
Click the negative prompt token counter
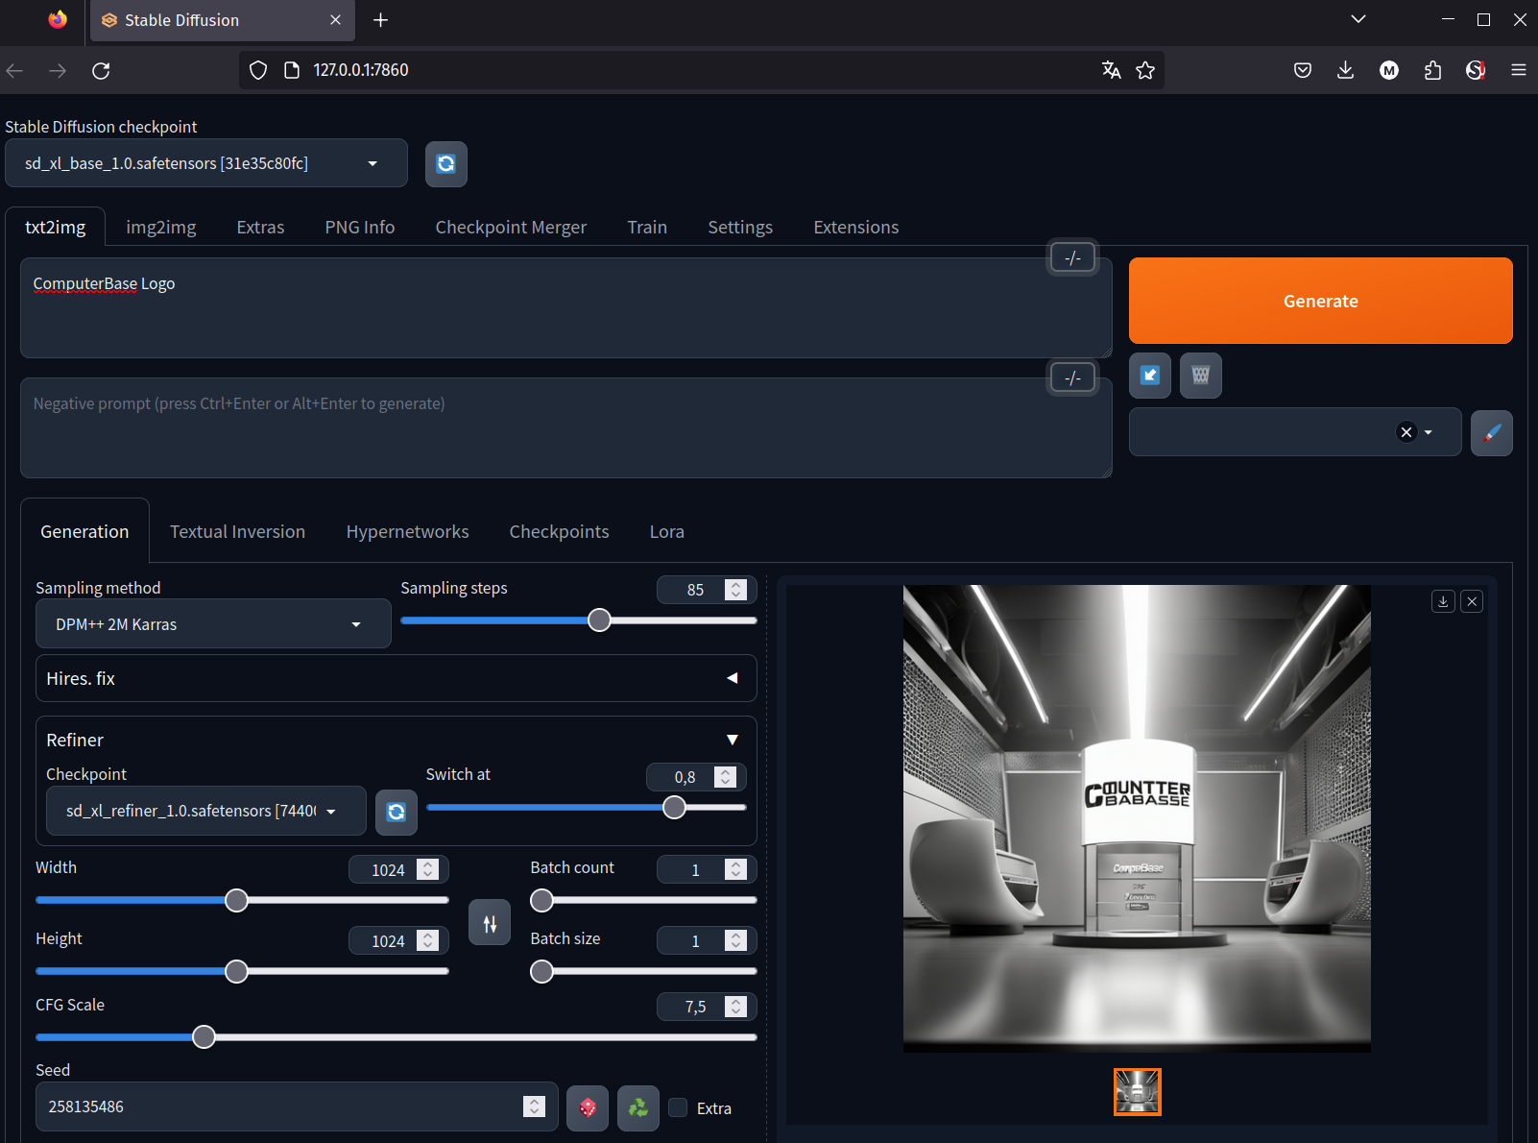[x=1073, y=377]
